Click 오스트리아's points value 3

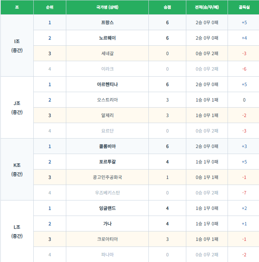coord(167,100)
